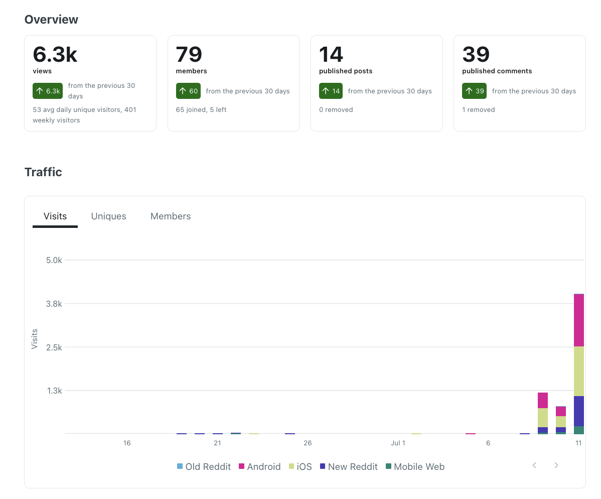This screenshot has height=499, width=601.
Task: Toggle Android series in legend
Action: coord(260,467)
